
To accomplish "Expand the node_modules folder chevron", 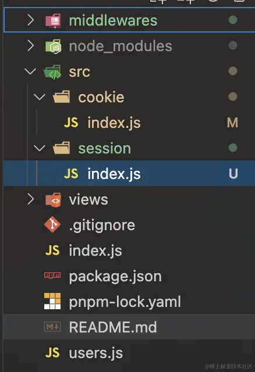I will [31, 45].
